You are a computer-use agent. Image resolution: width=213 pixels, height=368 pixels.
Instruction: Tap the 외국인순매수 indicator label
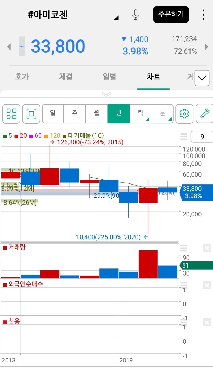pos(23,284)
